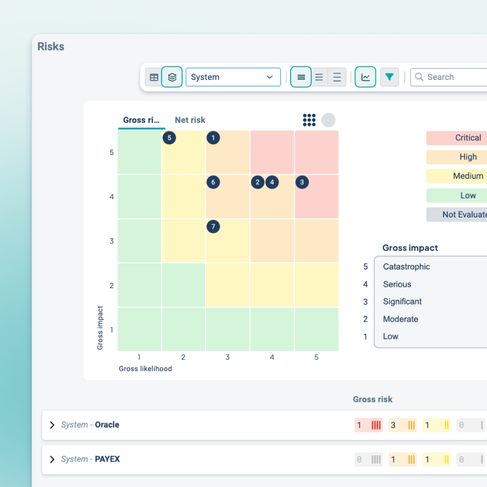Open the filter funnel icon
Image resolution: width=487 pixels, height=487 pixels.
pos(390,77)
